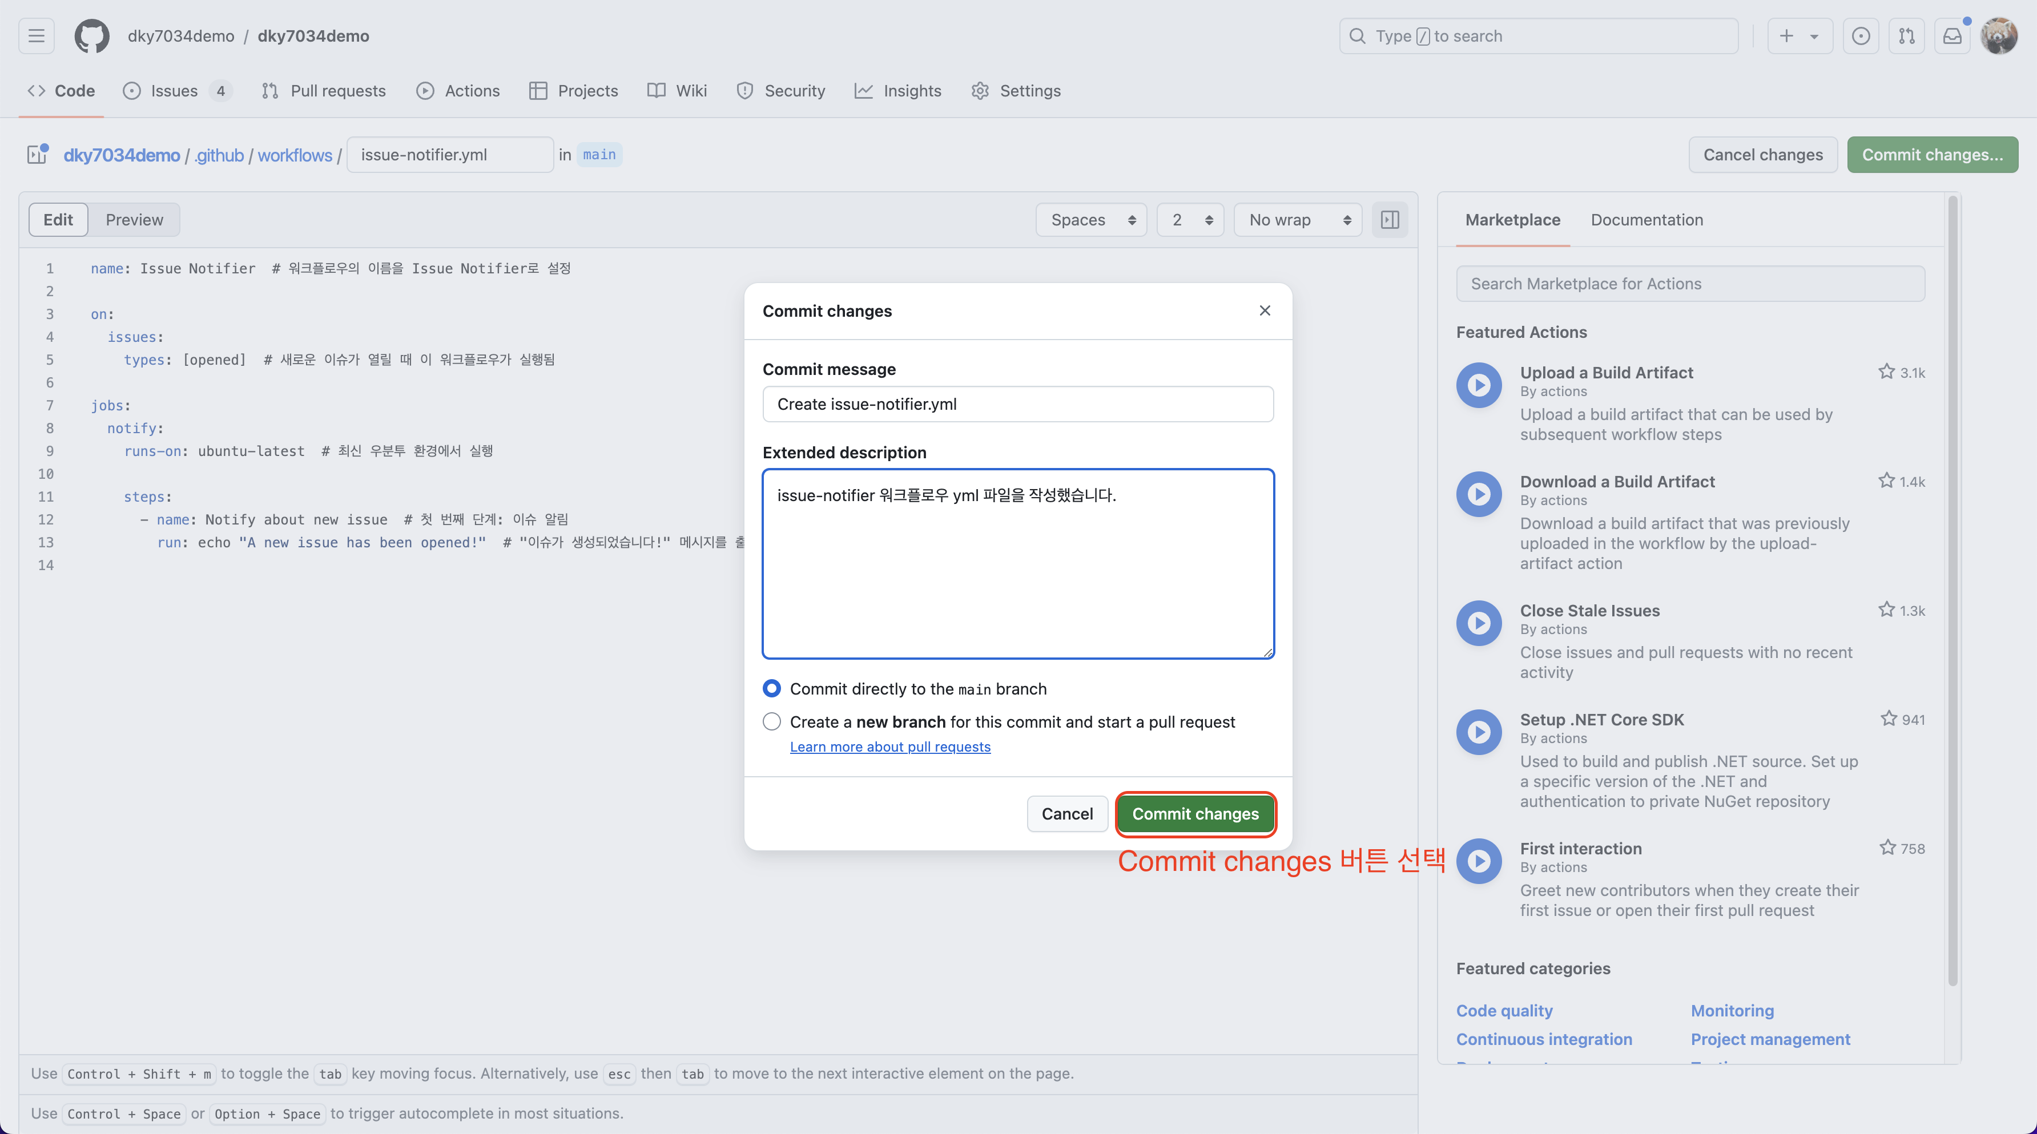Open the notifications inbox icon
The width and height of the screenshot is (2037, 1134).
[x=1951, y=37]
